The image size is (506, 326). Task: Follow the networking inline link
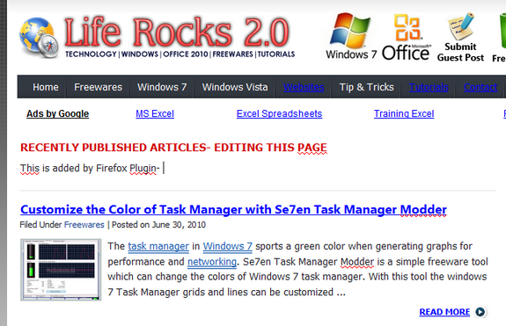[212, 262]
